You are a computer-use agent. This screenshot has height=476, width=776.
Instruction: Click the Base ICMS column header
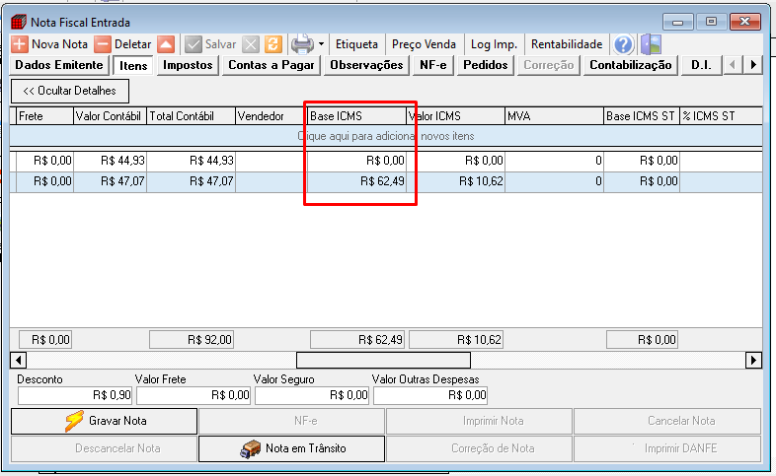pos(356,116)
